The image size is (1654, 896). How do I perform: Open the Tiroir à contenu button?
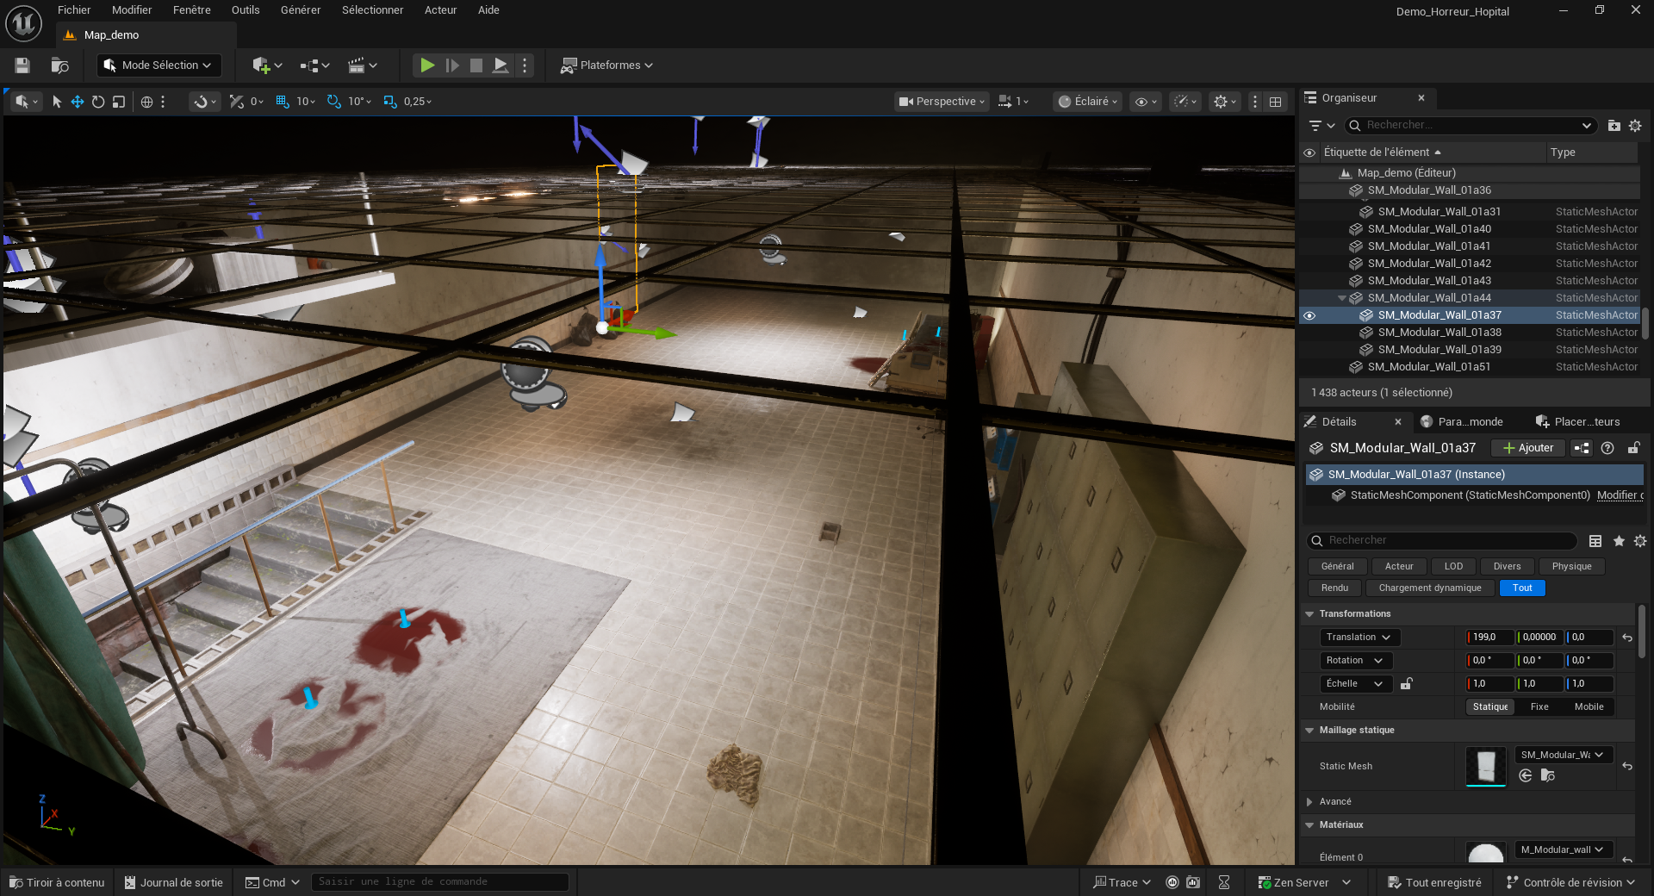(x=57, y=882)
